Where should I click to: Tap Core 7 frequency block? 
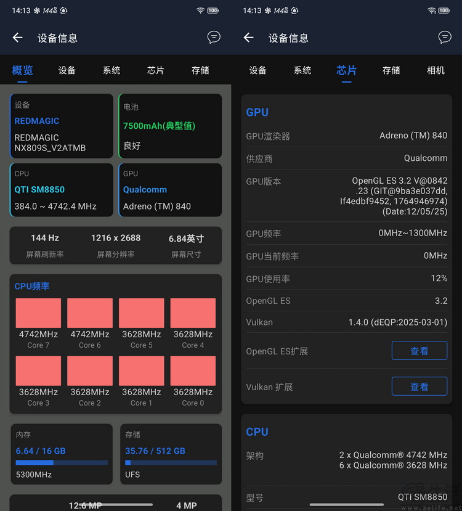[x=38, y=313]
